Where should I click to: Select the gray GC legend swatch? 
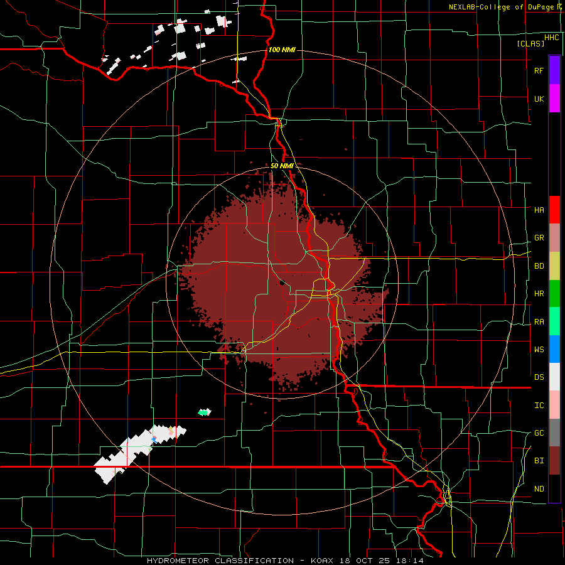click(x=554, y=433)
